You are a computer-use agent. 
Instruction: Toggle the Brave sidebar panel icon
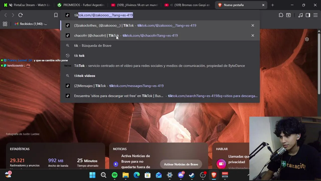pyautogui.click(x=308, y=15)
